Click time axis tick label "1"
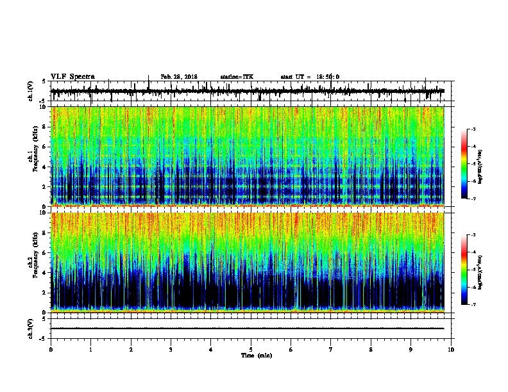The width and height of the screenshot is (508, 392). 91,350
